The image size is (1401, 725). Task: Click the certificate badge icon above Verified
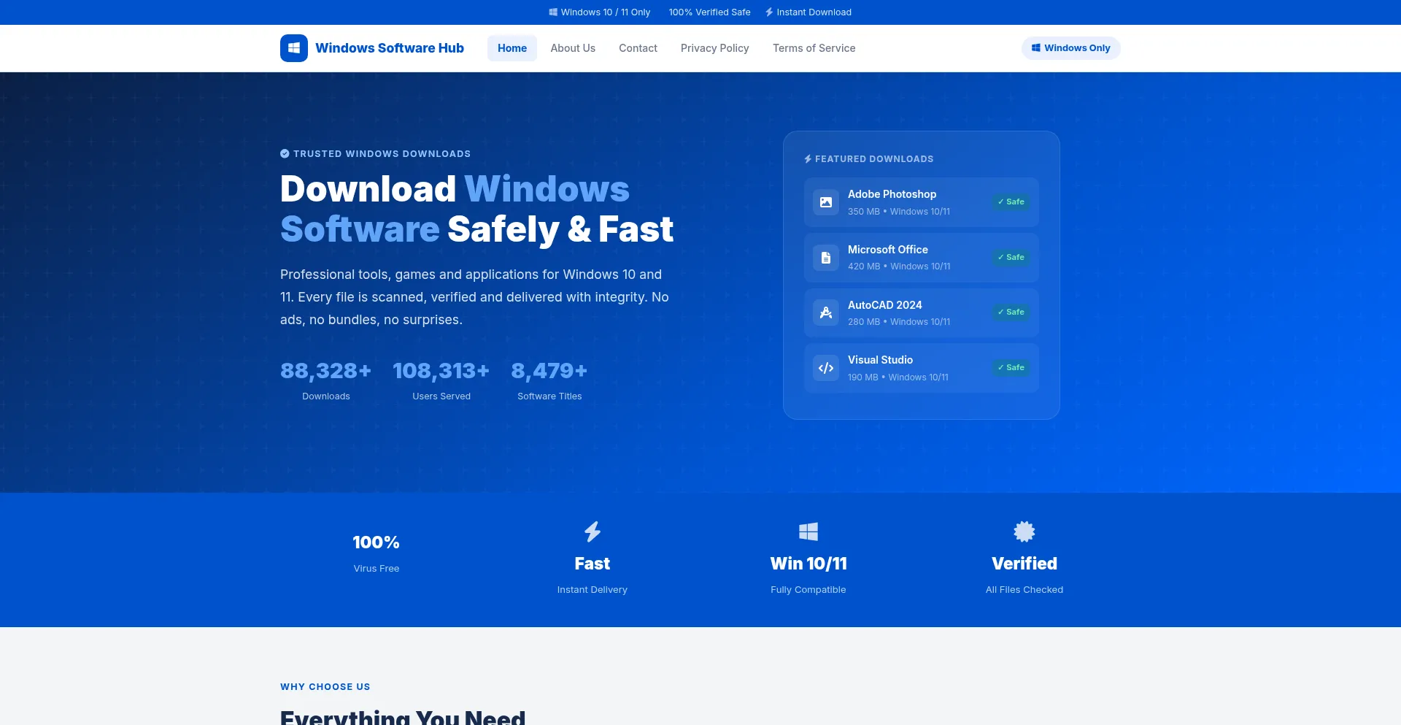click(1024, 532)
